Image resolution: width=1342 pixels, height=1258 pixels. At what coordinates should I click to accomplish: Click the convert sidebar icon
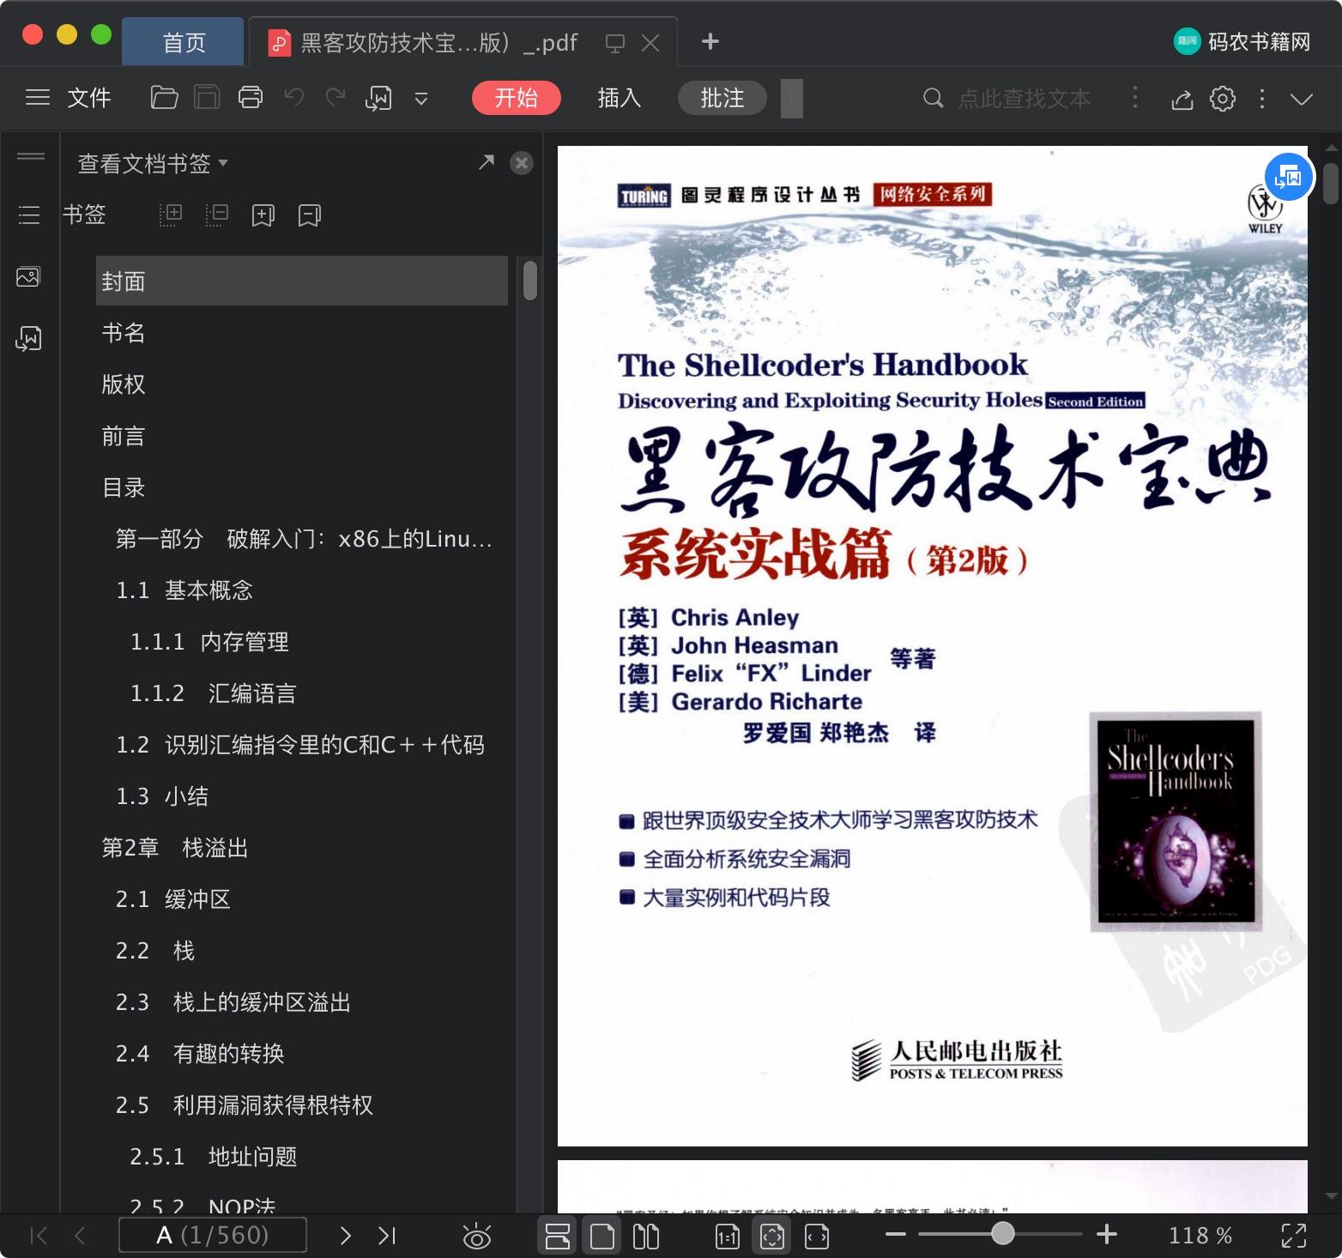[x=28, y=339]
